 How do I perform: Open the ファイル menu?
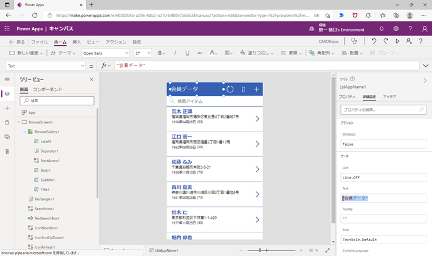(40, 42)
